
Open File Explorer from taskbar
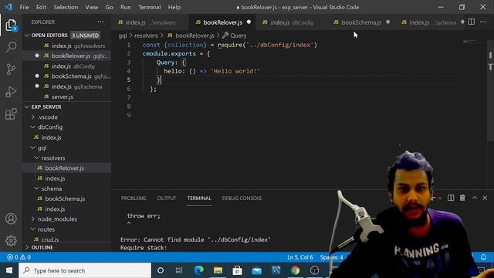pyautogui.click(x=218, y=270)
